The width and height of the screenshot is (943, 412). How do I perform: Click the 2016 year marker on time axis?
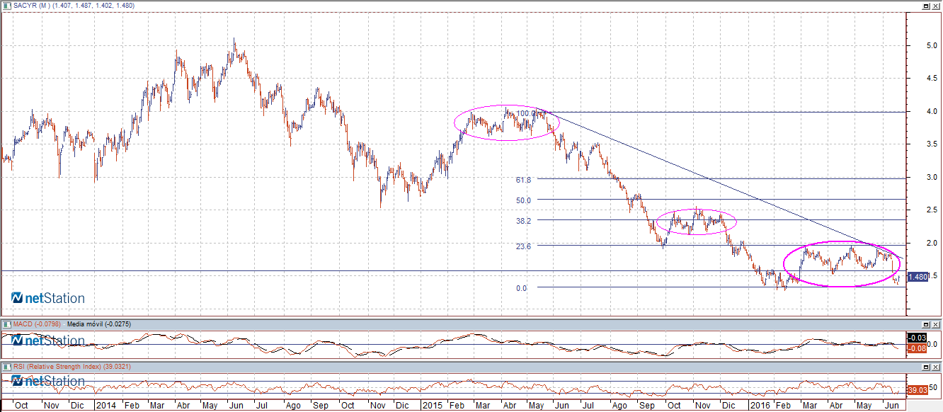click(760, 406)
